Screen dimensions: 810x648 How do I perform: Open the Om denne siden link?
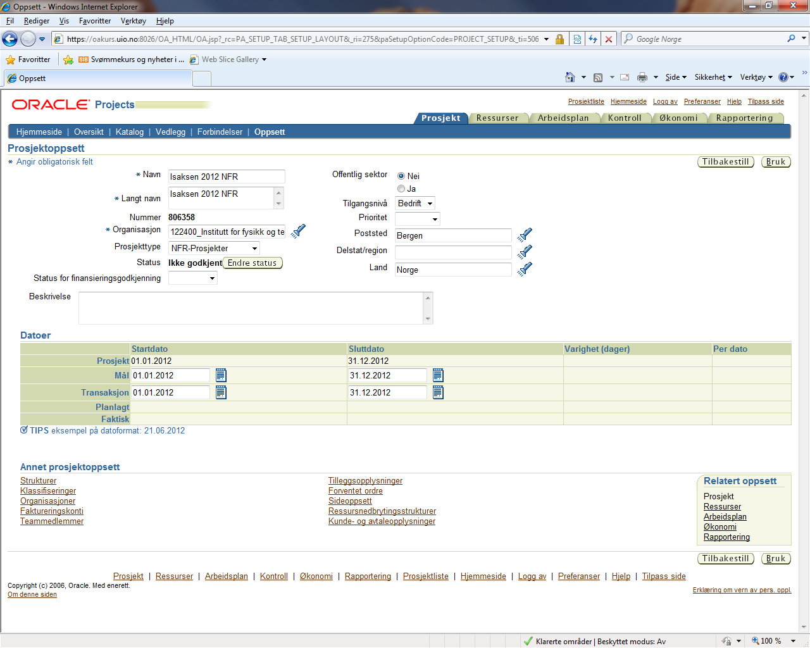click(32, 594)
